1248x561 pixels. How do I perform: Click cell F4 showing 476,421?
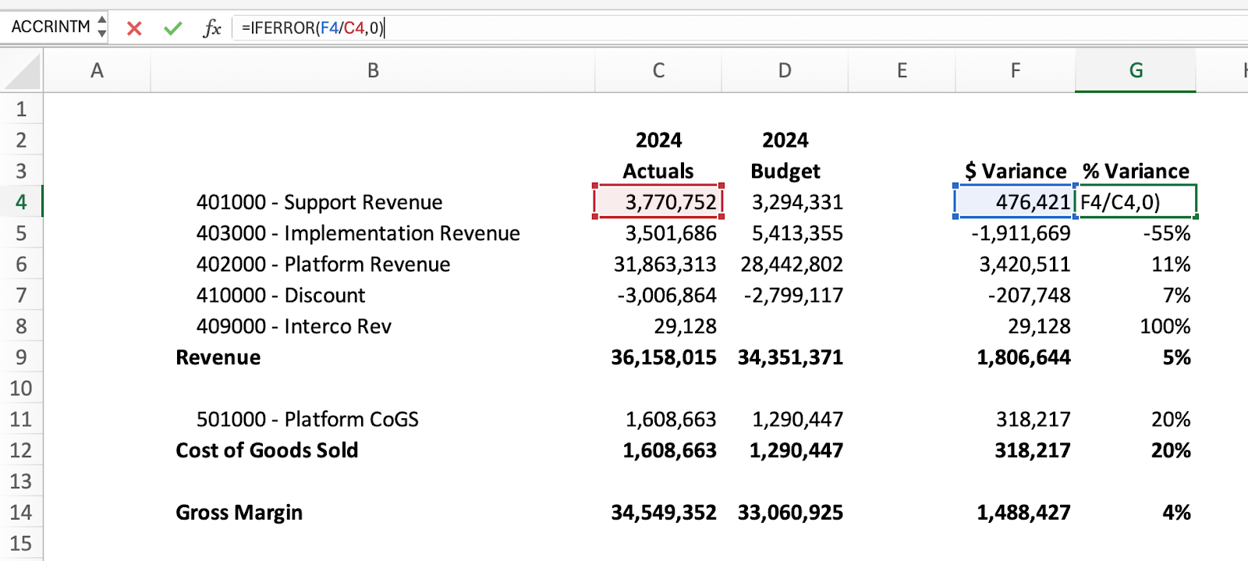coord(1015,202)
